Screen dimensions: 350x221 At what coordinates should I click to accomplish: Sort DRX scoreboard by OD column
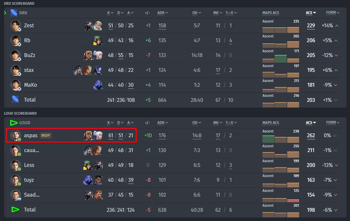coord(197,13)
